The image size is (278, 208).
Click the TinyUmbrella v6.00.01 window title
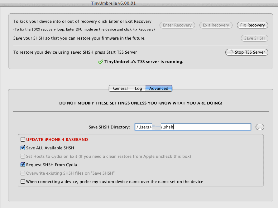point(113,3)
